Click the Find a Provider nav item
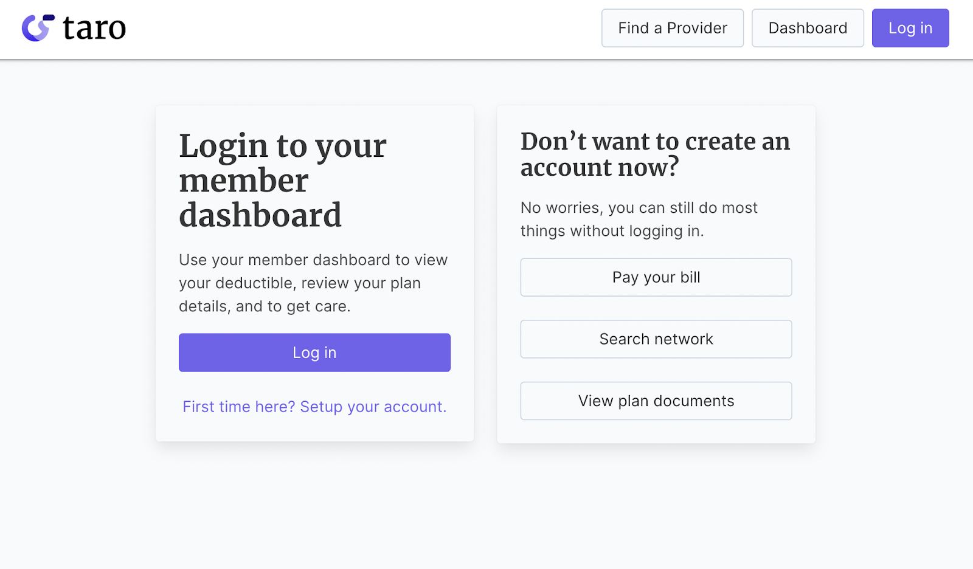The height and width of the screenshot is (569, 973). pos(672,27)
